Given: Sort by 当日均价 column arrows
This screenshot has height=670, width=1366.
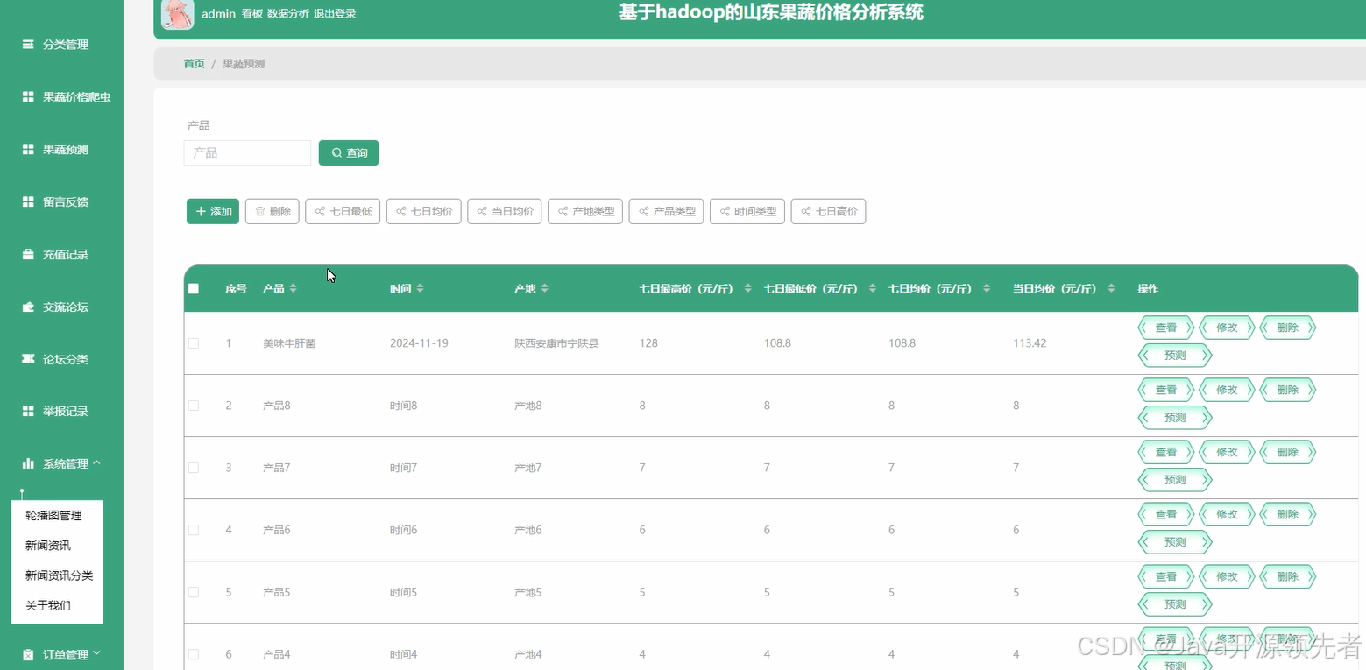Looking at the screenshot, I should click(1111, 288).
